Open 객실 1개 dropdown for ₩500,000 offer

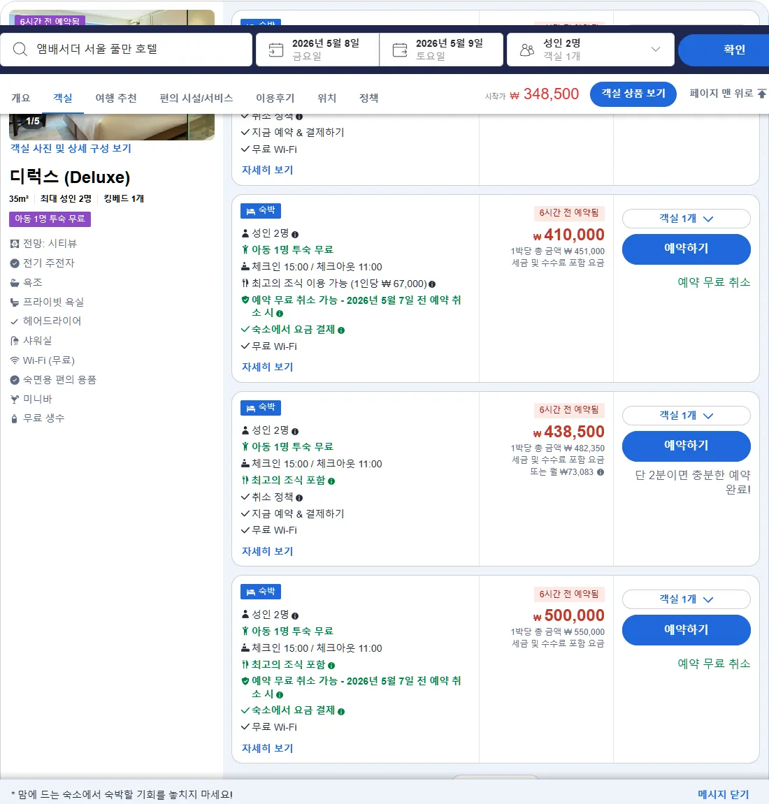686,599
